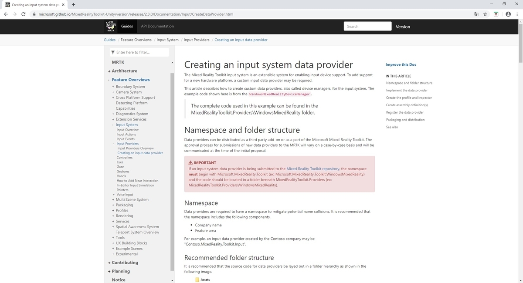523x283 pixels.
Task: Jump to Register the data provider
Action: 405,112
